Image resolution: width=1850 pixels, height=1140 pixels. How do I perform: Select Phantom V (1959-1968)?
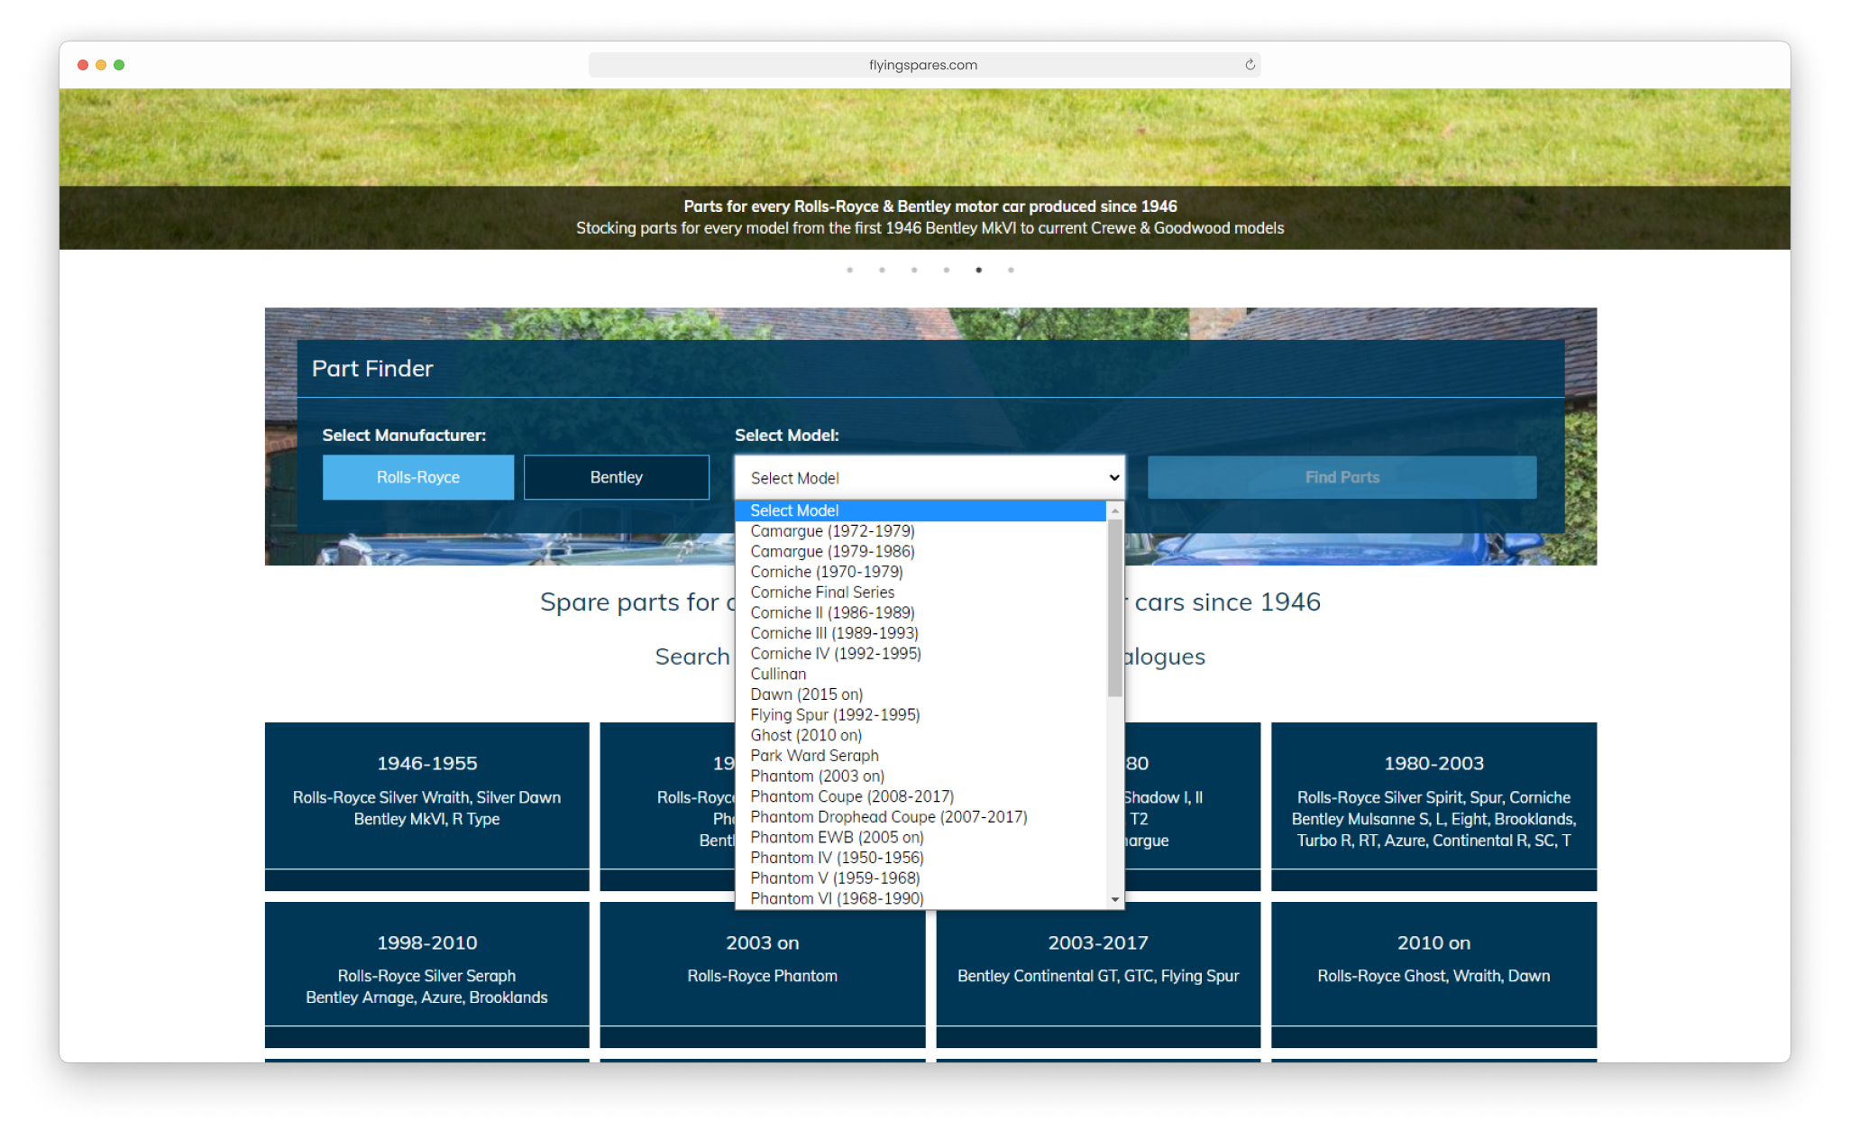click(920, 878)
